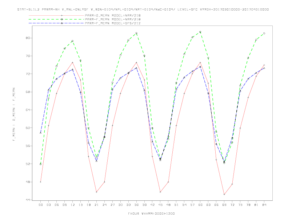Click x-axis tick label 00
This screenshot has height=223, width=288.
pos(41,205)
